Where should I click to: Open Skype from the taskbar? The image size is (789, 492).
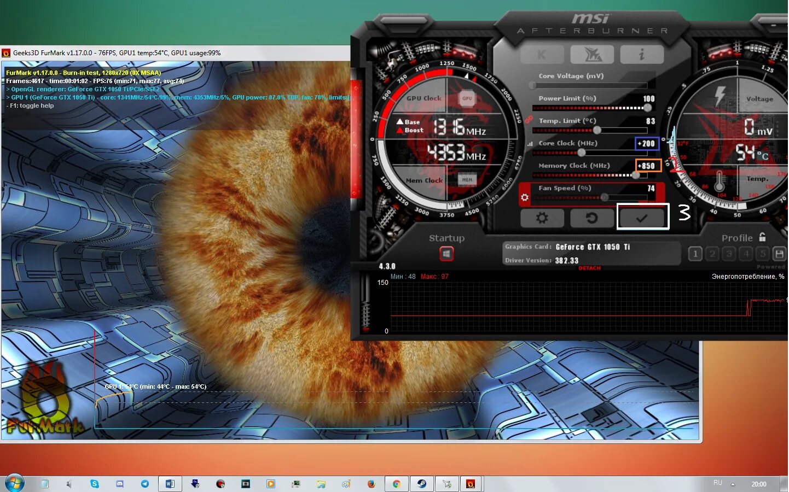coord(95,484)
